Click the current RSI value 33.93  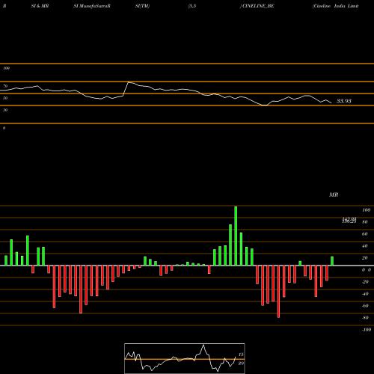click(x=344, y=101)
